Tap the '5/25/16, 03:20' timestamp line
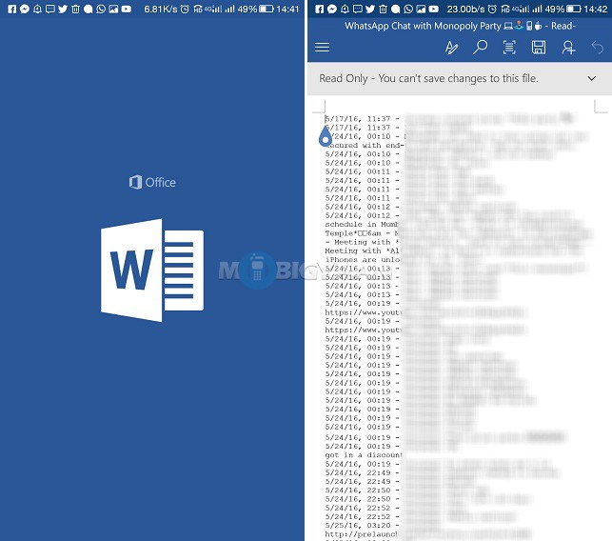Viewport: 612px width, 541px height. click(x=363, y=526)
